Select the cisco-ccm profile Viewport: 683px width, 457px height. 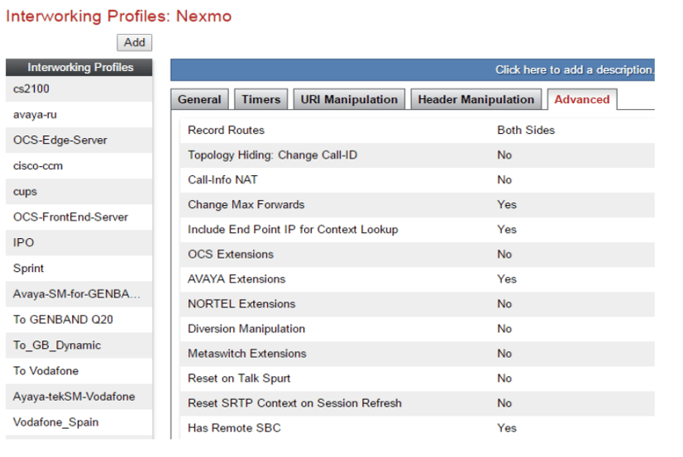point(79,166)
